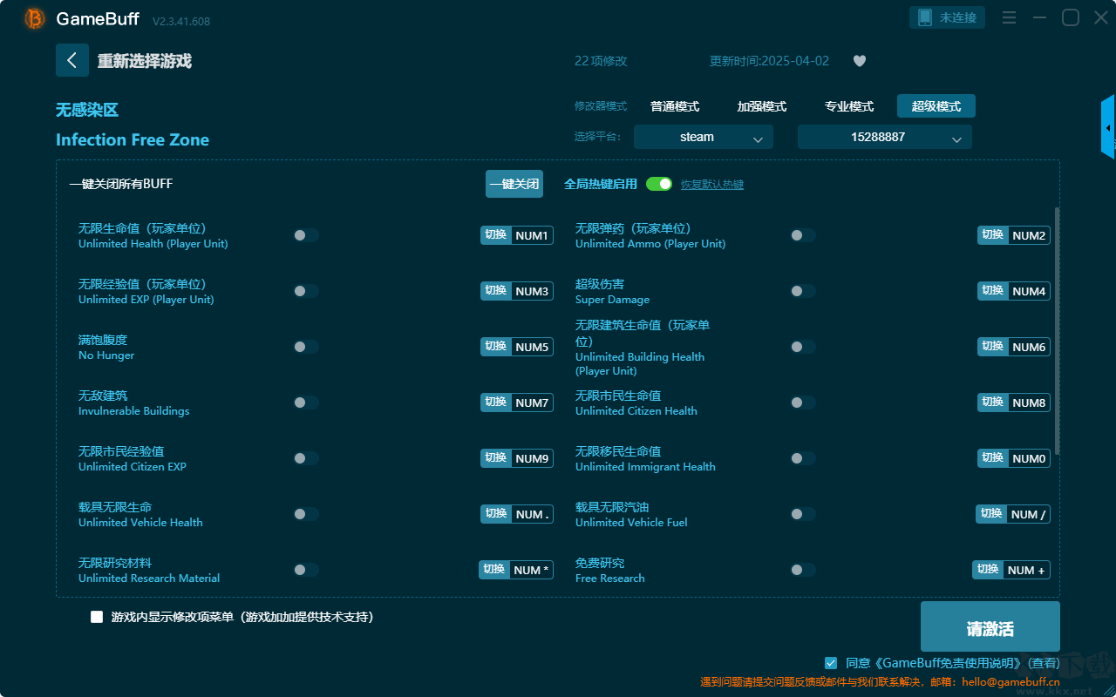The image size is (1116, 697).
Task: Select the 普通模式 tab
Action: [x=675, y=106]
